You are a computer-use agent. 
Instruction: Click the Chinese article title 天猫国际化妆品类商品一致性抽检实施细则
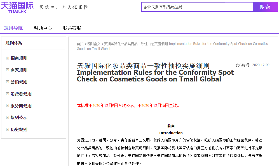coord(143,66)
